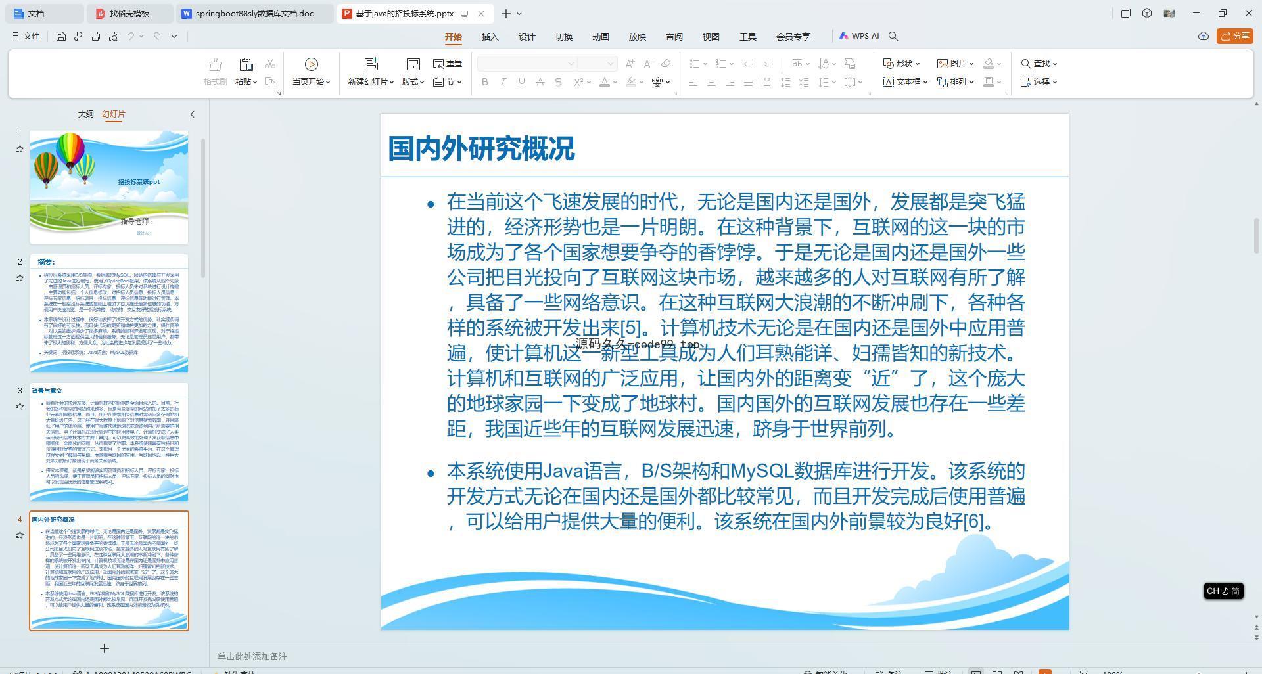Click the Paste clipboard icon
Viewport: 1262px width, 674px height.
click(246, 64)
